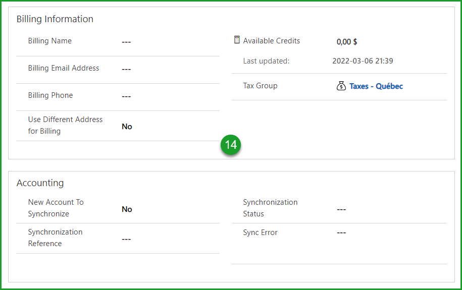Click the Last updated label

click(x=266, y=61)
